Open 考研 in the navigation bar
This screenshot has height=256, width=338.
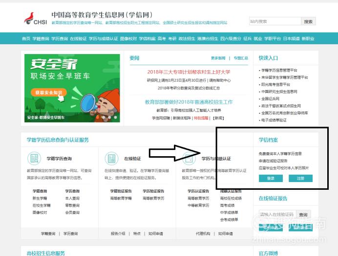click(172, 38)
